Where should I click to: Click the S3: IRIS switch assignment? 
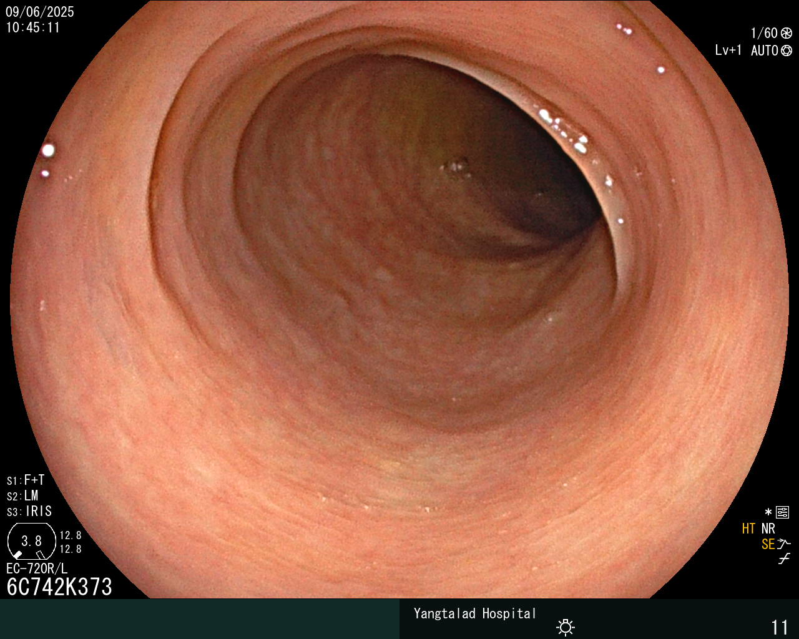29,511
